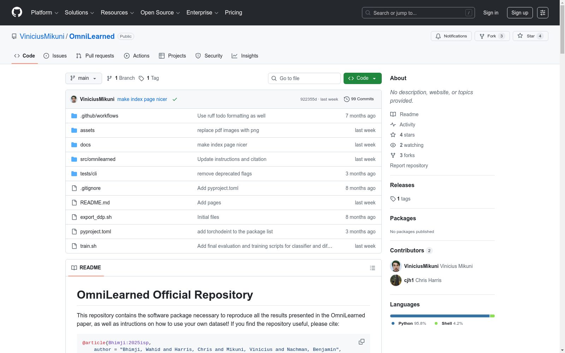Image resolution: width=565 pixels, height=353 pixels.
Task: Click the folder icon beside .github/workflows
Action: pyautogui.click(x=74, y=116)
